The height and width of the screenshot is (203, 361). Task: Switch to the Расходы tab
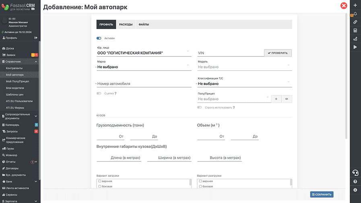[126, 25]
